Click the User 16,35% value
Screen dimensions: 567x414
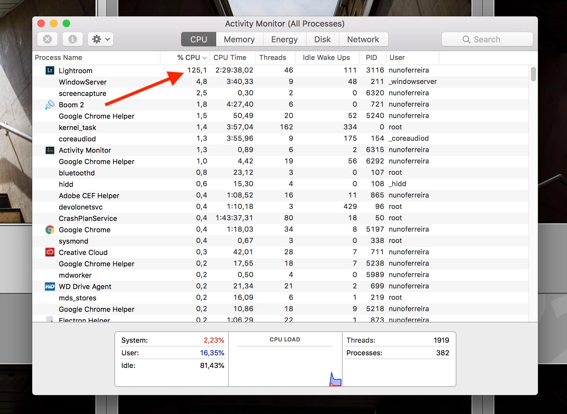(212, 353)
